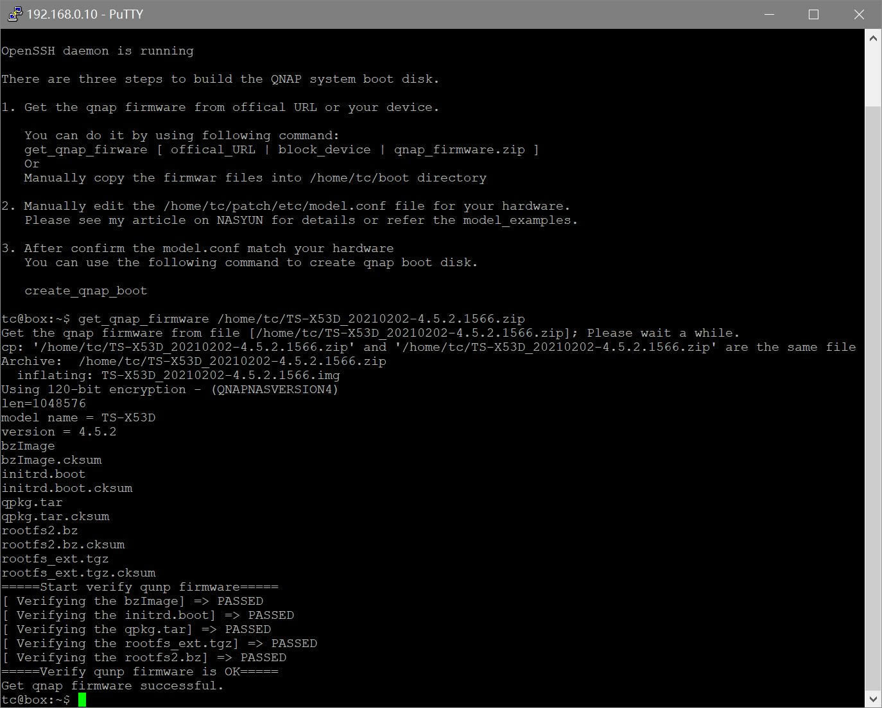Click 'Manually copy the firmwar files' line
The width and height of the screenshot is (882, 708).
[x=255, y=178]
